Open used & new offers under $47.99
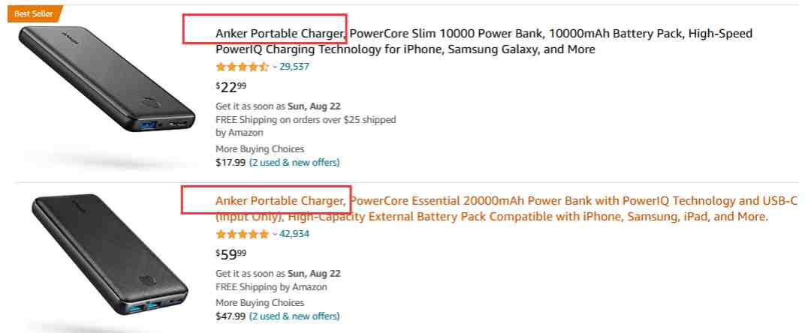811x333 pixels. pos(294,316)
